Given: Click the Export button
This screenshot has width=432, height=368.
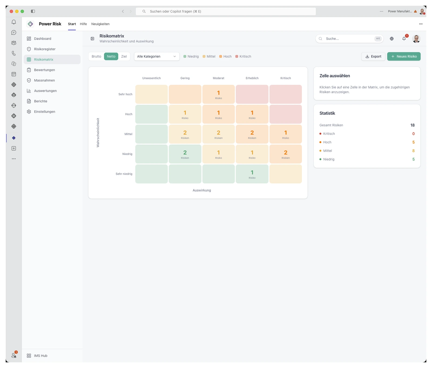Looking at the screenshot, I should 373,56.
